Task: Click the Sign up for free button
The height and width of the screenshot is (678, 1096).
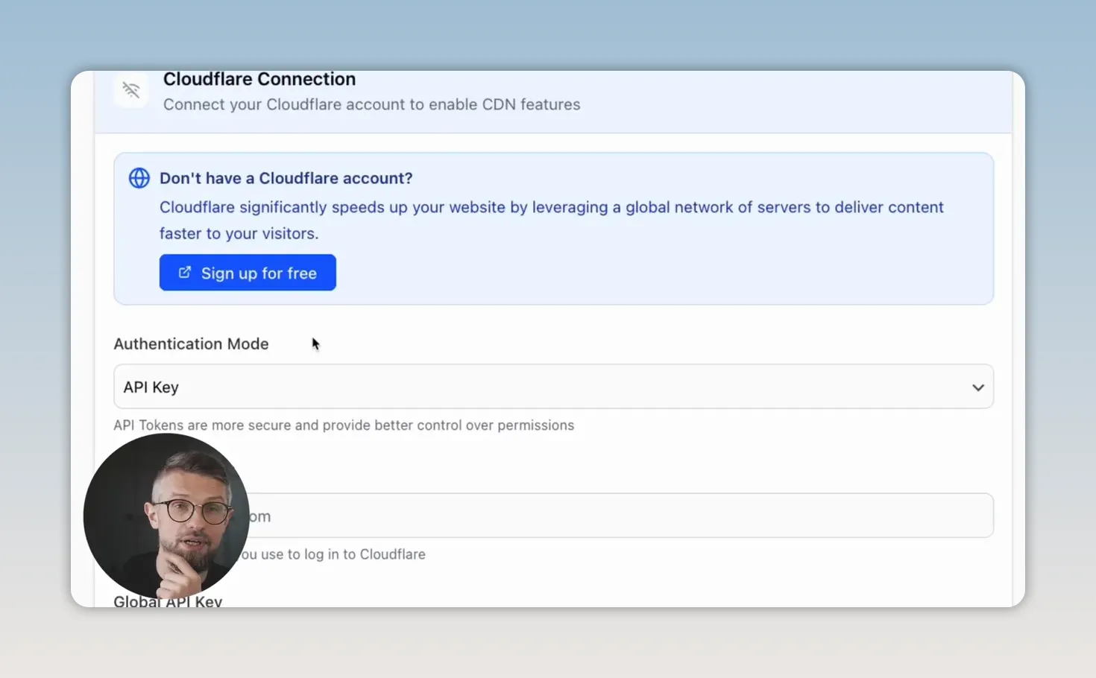Action: click(248, 273)
